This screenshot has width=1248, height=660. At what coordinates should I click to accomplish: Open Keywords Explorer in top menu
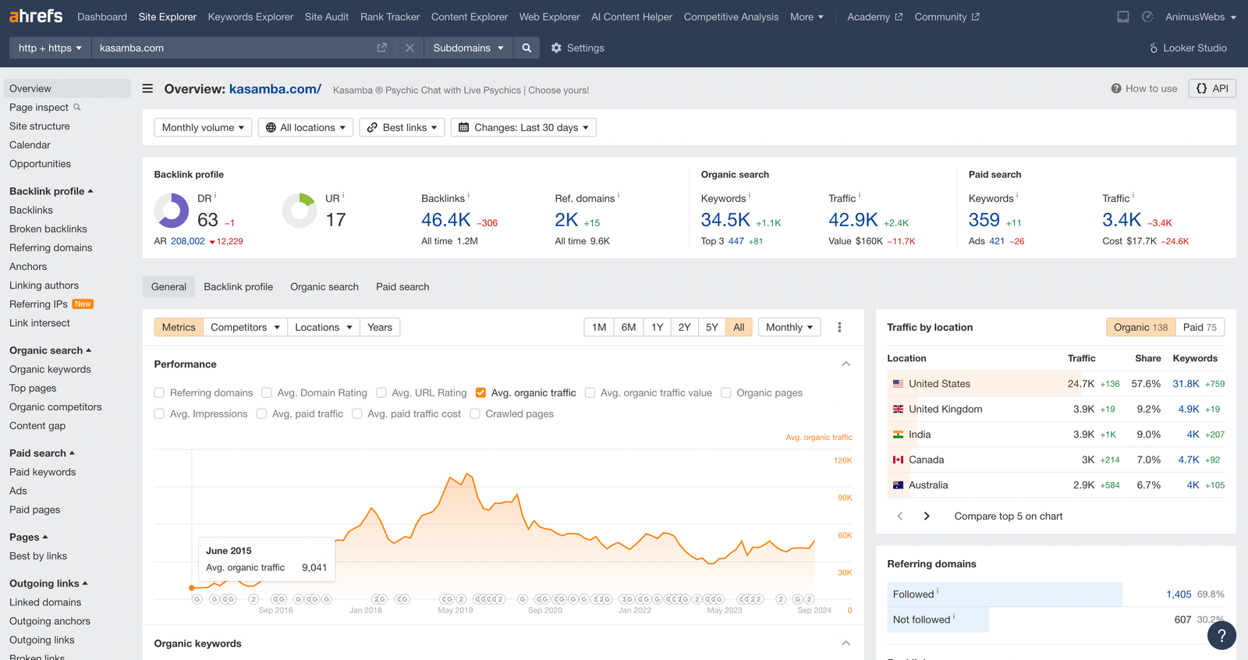(x=250, y=16)
